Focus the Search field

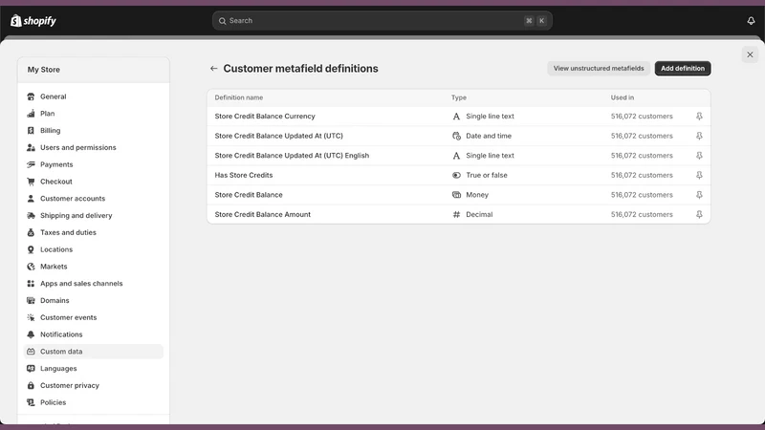pos(382,20)
